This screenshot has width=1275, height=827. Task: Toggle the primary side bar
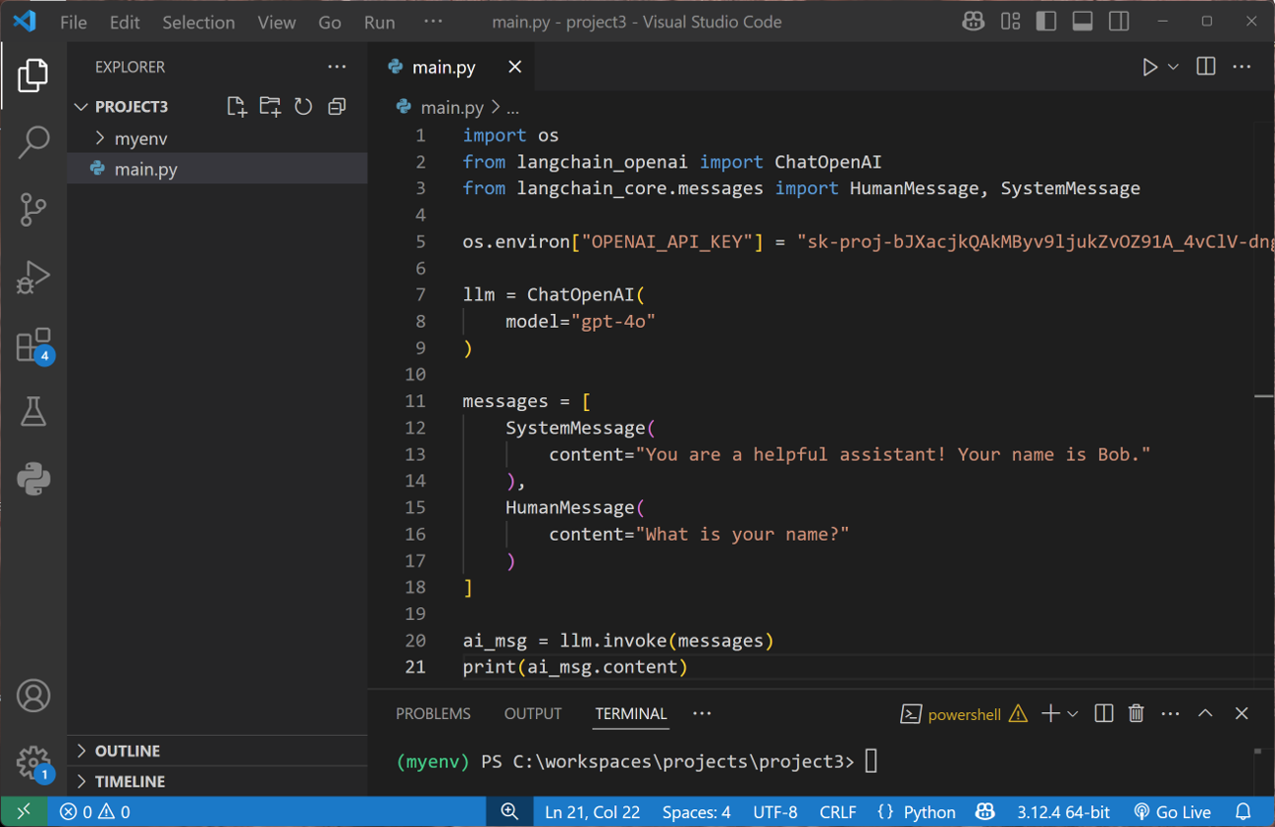click(x=1046, y=22)
